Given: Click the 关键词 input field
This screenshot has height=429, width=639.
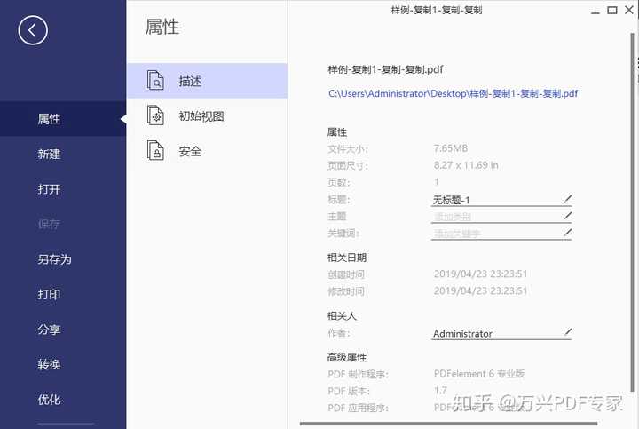Looking at the screenshot, I should pos(501,234).
